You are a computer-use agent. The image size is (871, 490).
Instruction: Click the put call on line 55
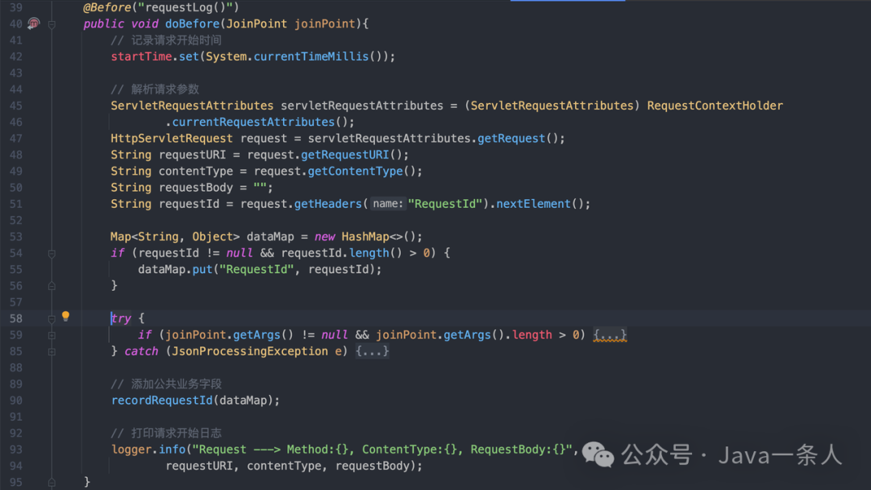pos(202,269)
